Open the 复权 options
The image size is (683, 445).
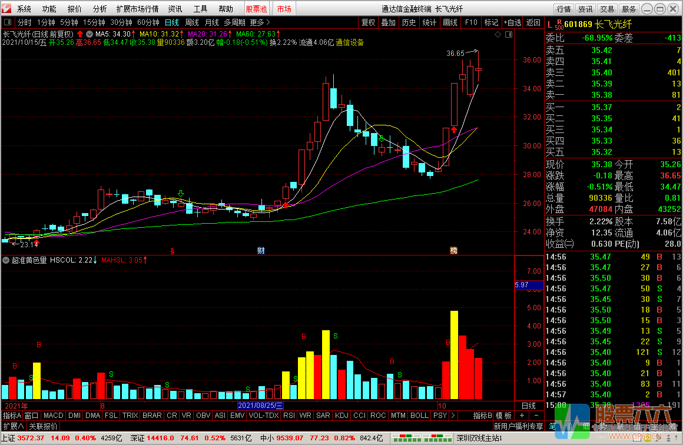click(368, 22)
